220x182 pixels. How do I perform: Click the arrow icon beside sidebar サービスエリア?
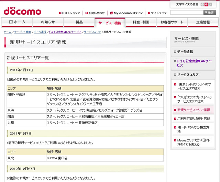[175, 75]
